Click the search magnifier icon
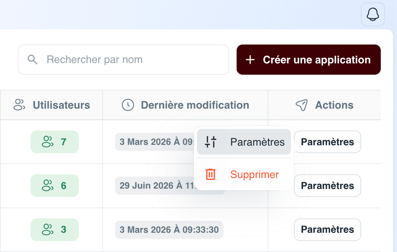 point(32,60)
